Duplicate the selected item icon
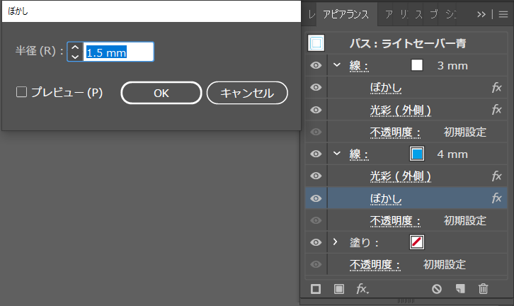The width and height of the screenshot is (514, 306). point(460,289)
